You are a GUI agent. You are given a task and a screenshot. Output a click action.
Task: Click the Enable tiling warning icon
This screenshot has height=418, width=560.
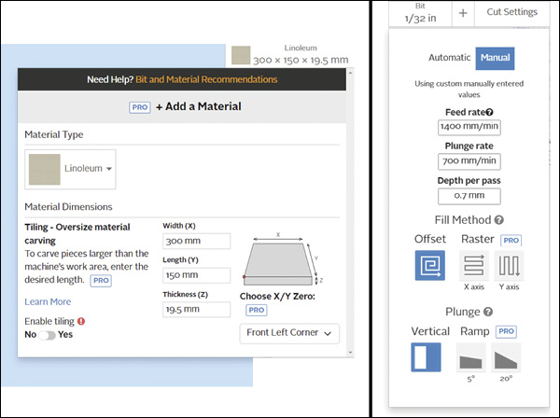81,321
